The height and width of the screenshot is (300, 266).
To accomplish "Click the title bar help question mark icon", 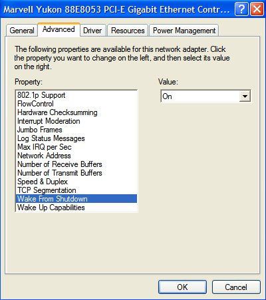I will 241,9.
